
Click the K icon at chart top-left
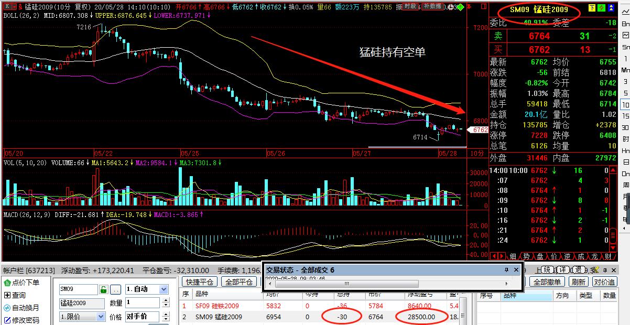click(x=7, y=7)
